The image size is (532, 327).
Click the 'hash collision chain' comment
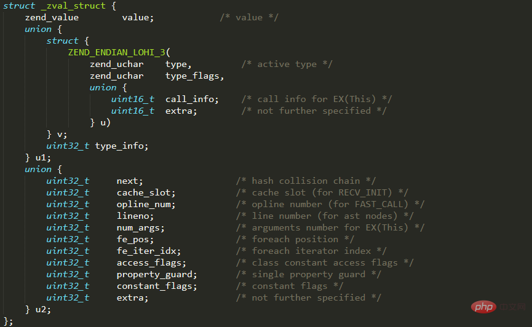[x=306, y=181]
